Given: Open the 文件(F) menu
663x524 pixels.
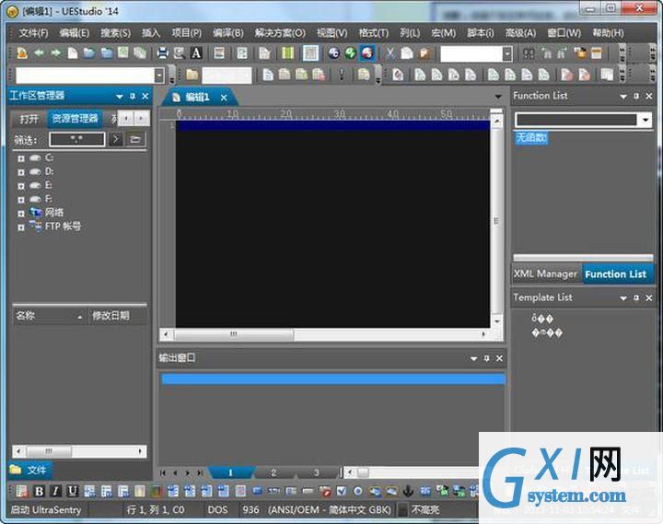Looking at the screenshot, I should click(34, 32).
